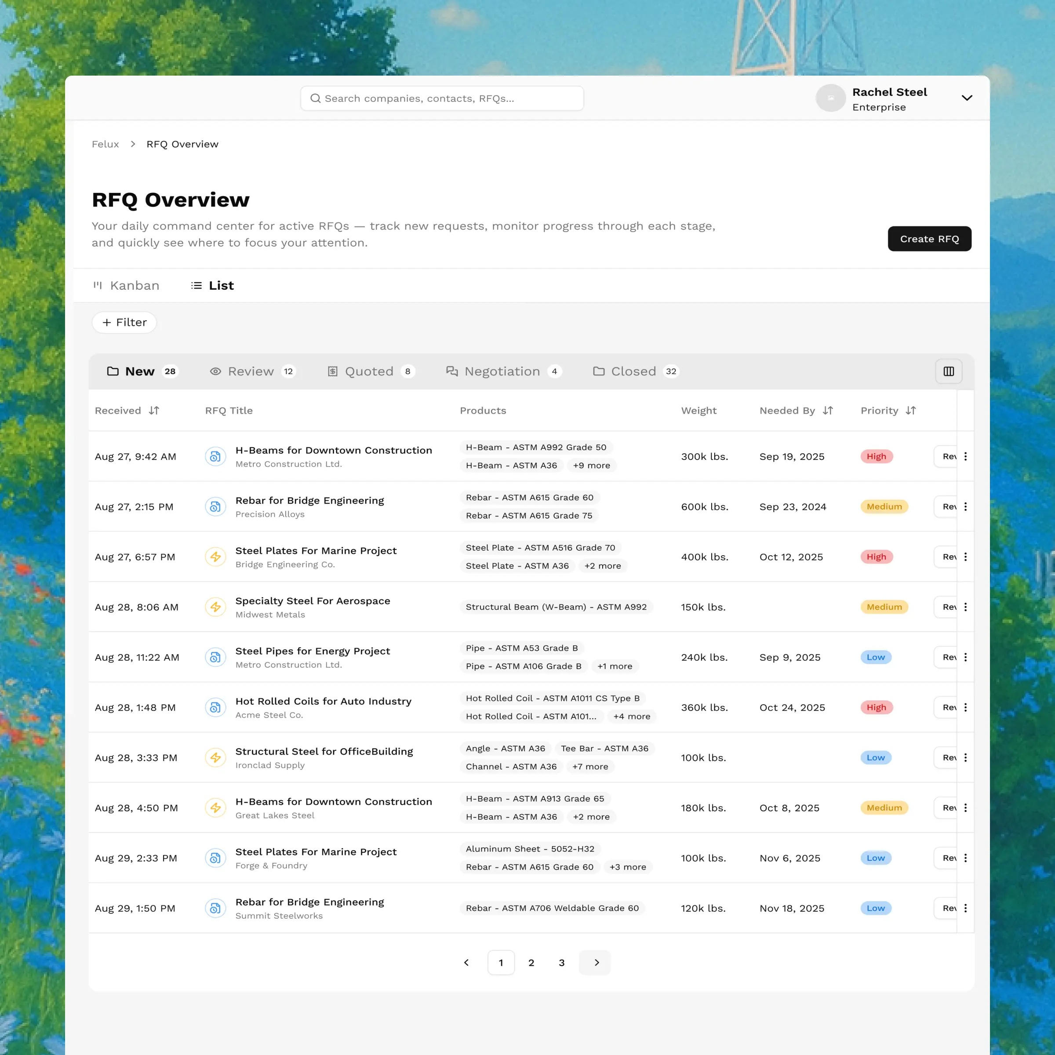Switch to the Kanban view
Screen dimensions: 1055x1055
127,286
